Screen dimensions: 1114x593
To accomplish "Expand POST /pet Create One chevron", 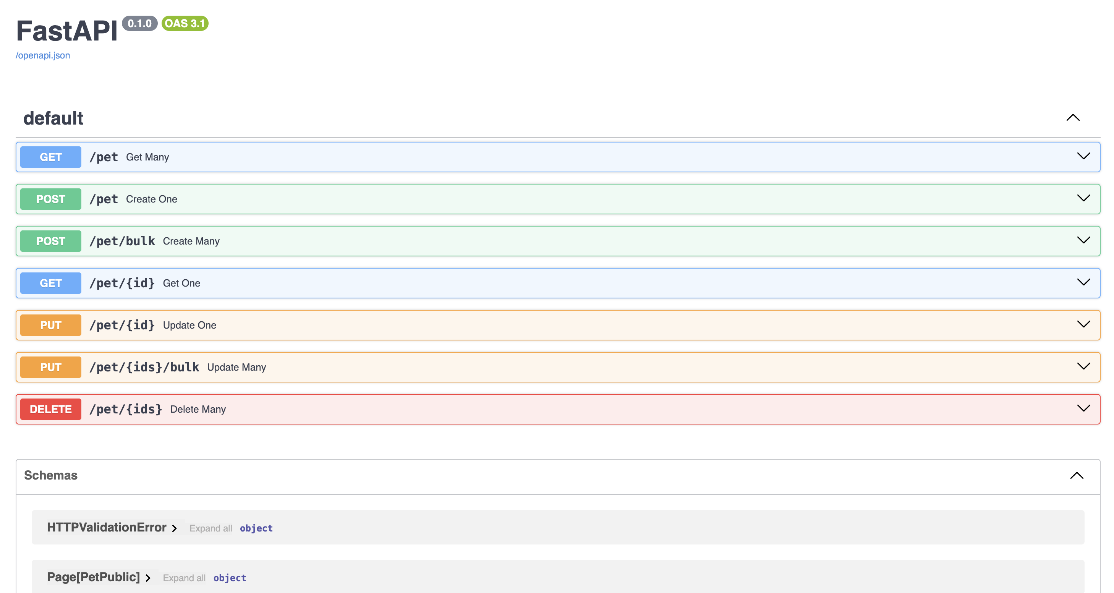I will coord(1083,198).
